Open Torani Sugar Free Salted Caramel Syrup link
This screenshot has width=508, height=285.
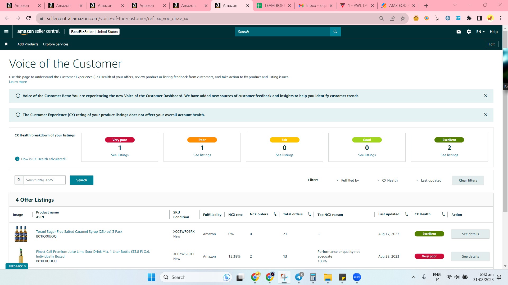click(79, 231)
